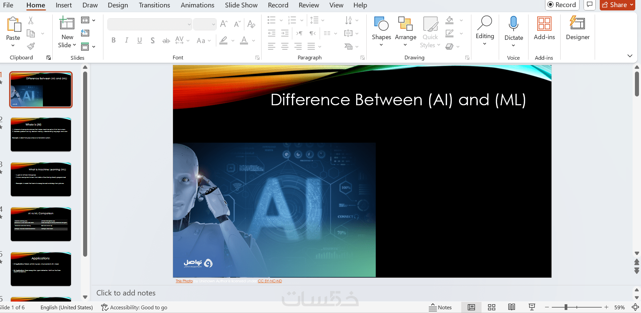Decrease list indent level
This screenshot has height=313, width=641.
272,33
